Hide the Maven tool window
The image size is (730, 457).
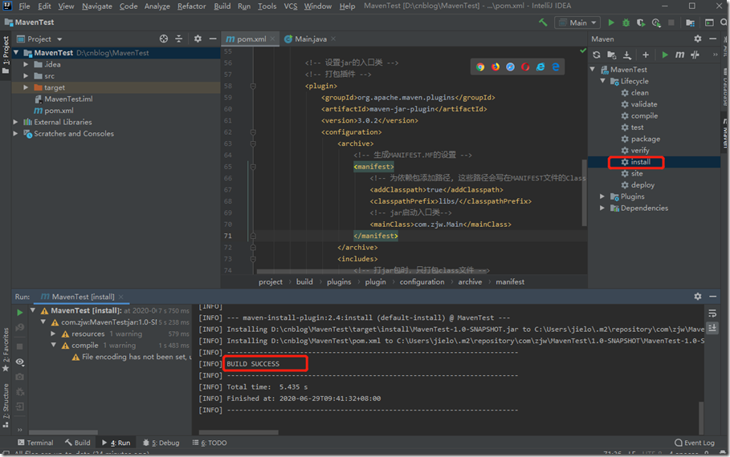pyautogui.click(x=713, y=38)
